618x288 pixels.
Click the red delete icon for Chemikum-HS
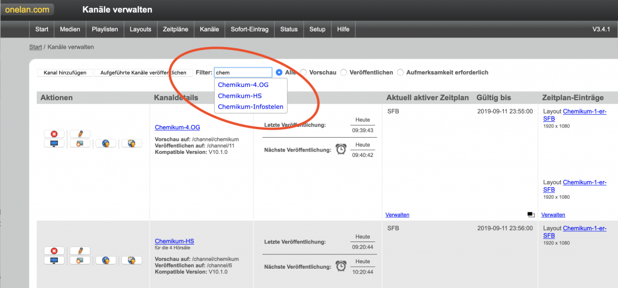click(54, 251)
